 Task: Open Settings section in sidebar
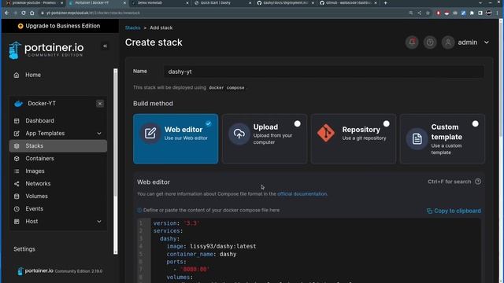24,249
